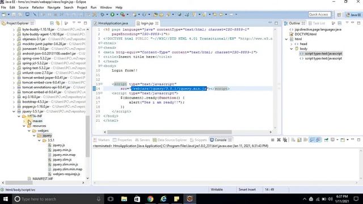Toggle Link with Editor in Project Explorer
Screen dimensions: 363x204
coord(58,23)
